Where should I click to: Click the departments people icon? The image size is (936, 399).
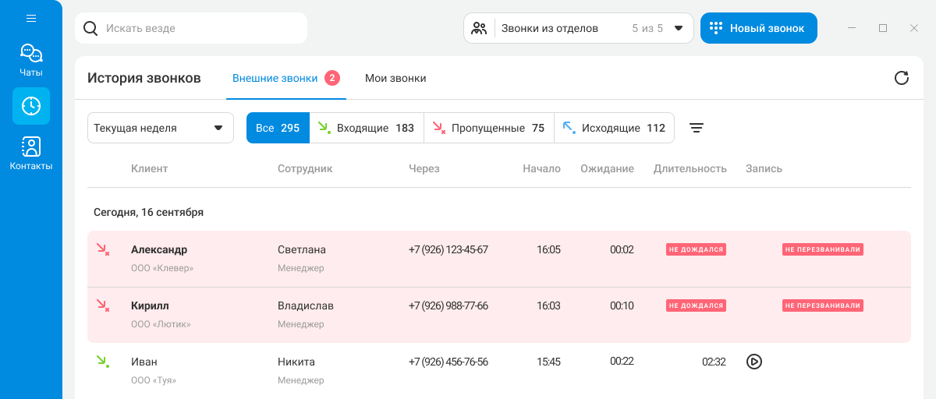479,29
